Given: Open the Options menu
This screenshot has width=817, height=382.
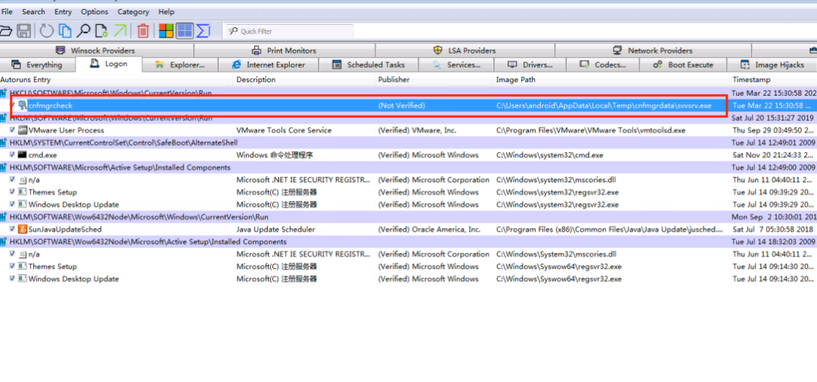Looking at the screenshot, I should pos(95,12).
